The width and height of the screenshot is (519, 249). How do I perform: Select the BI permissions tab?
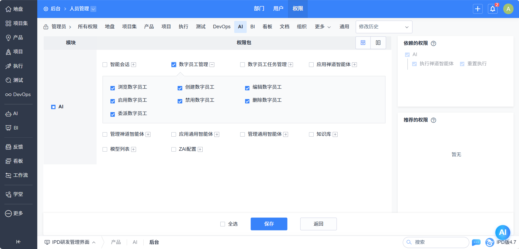[252, 27]
